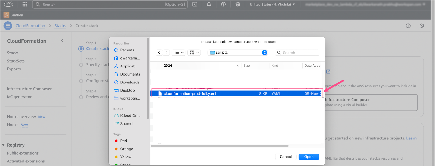The width and height of the screenshot is (435, 166).
Task: Open the AWS home logo
Action: [x=8, y=4]
